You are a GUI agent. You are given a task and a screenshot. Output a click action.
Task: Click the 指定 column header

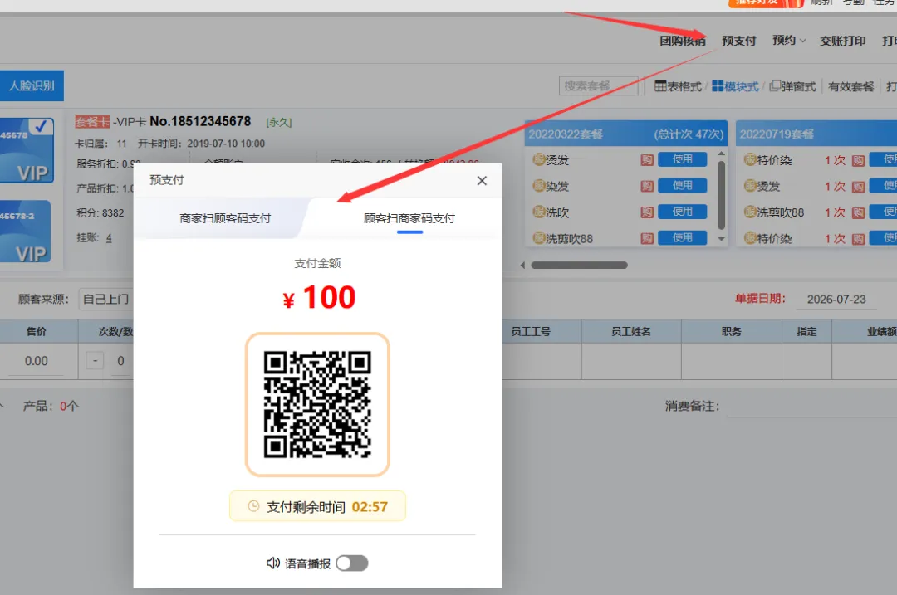pos(806,331)
